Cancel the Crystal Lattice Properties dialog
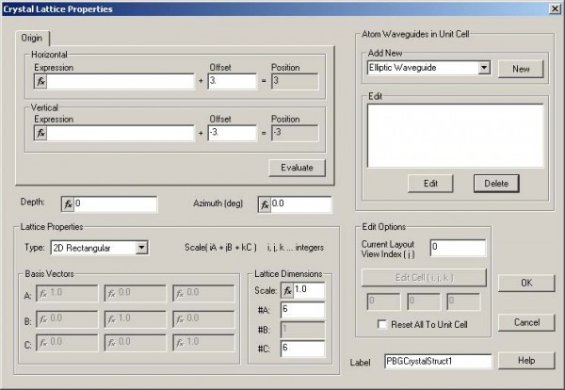Viewport: 565px width, 390px height. point(525,323)
